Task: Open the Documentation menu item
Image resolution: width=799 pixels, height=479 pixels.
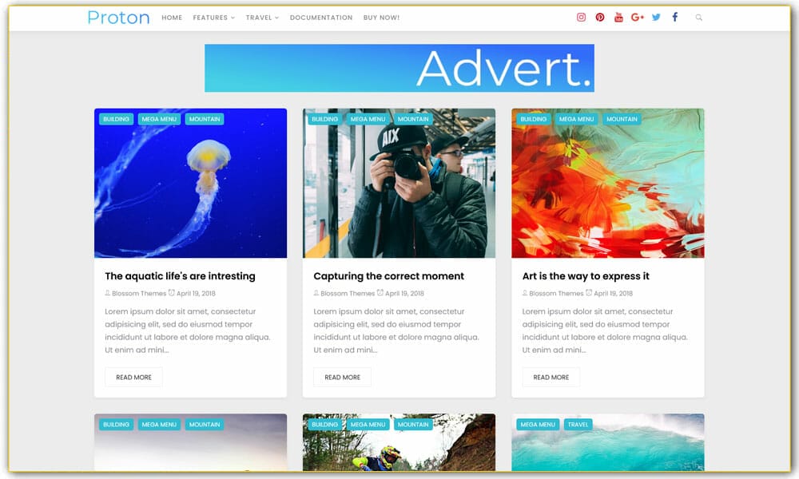Action: 321,18
